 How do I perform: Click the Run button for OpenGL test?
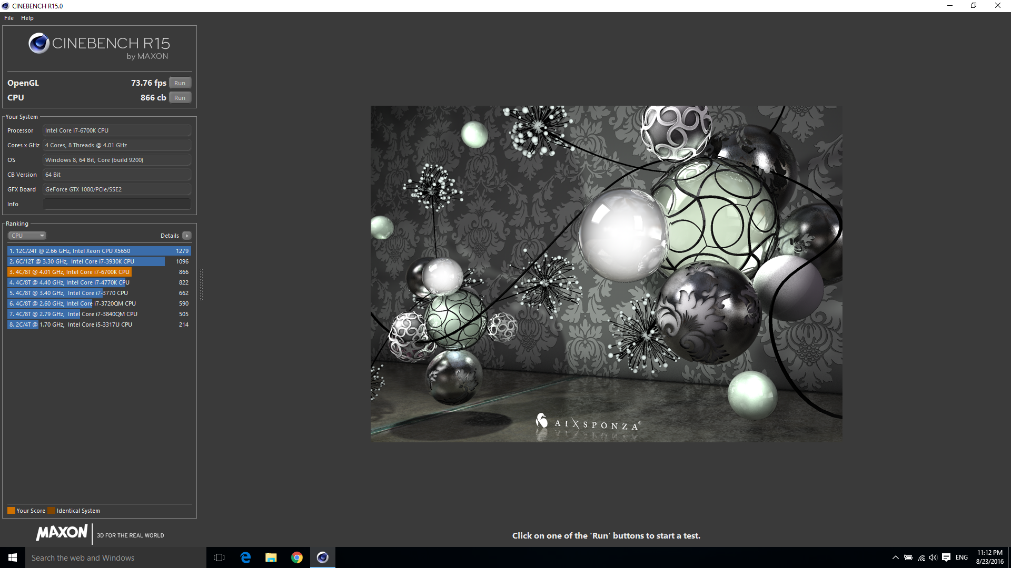click(180, 83)
